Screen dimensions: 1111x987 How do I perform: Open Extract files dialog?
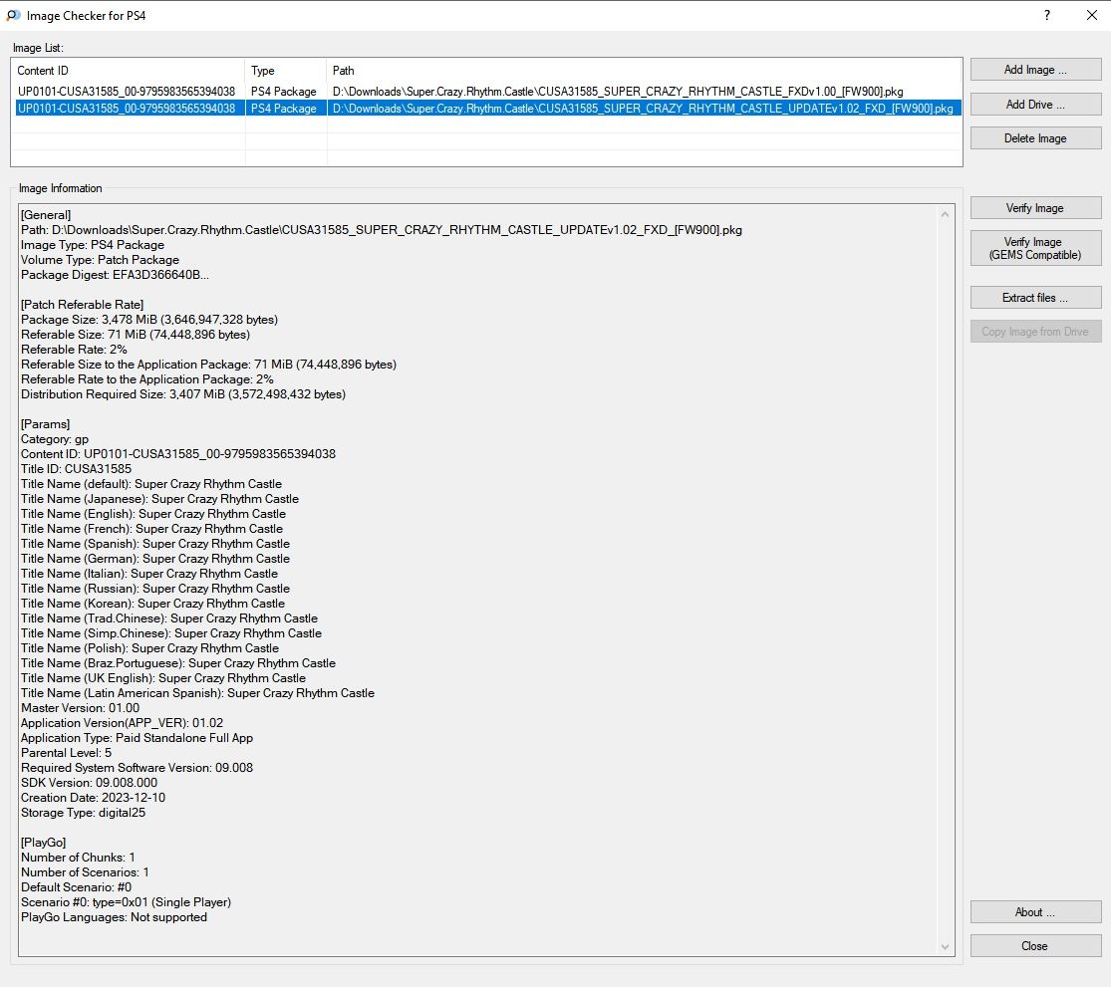[1035, 298]
